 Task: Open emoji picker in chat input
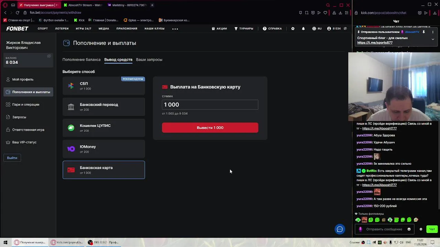pos(409,229)
